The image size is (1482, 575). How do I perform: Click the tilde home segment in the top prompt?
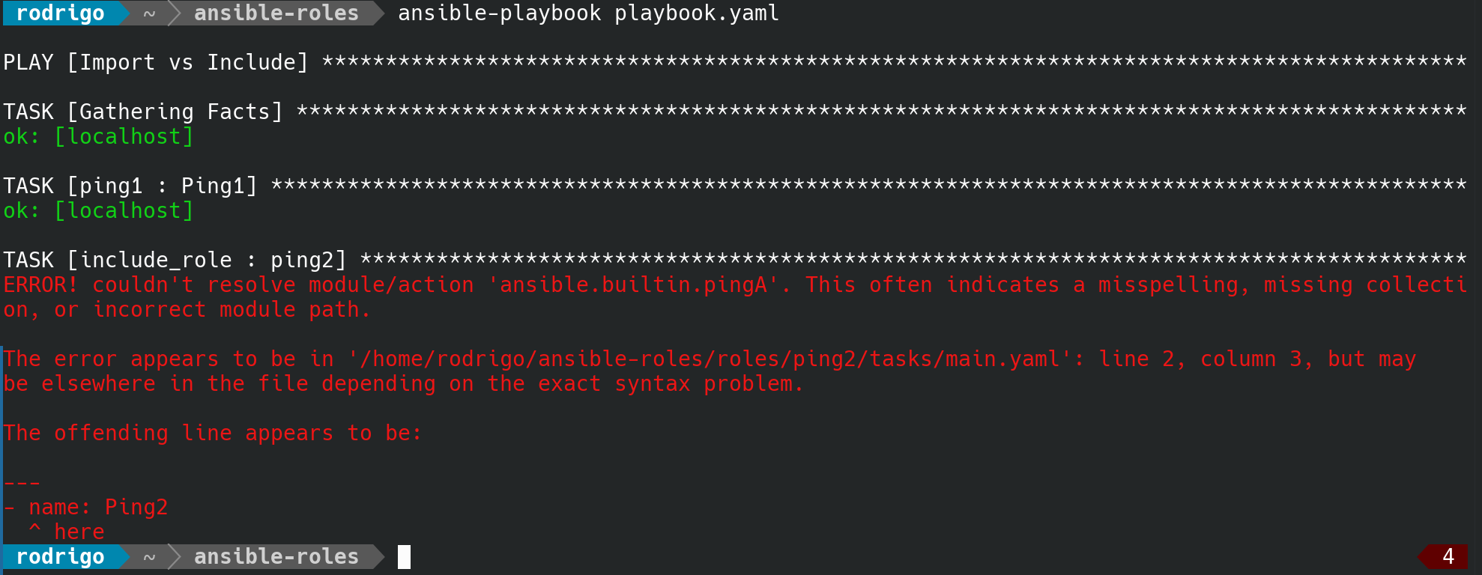pyautogui.click(x=149, y=13)
